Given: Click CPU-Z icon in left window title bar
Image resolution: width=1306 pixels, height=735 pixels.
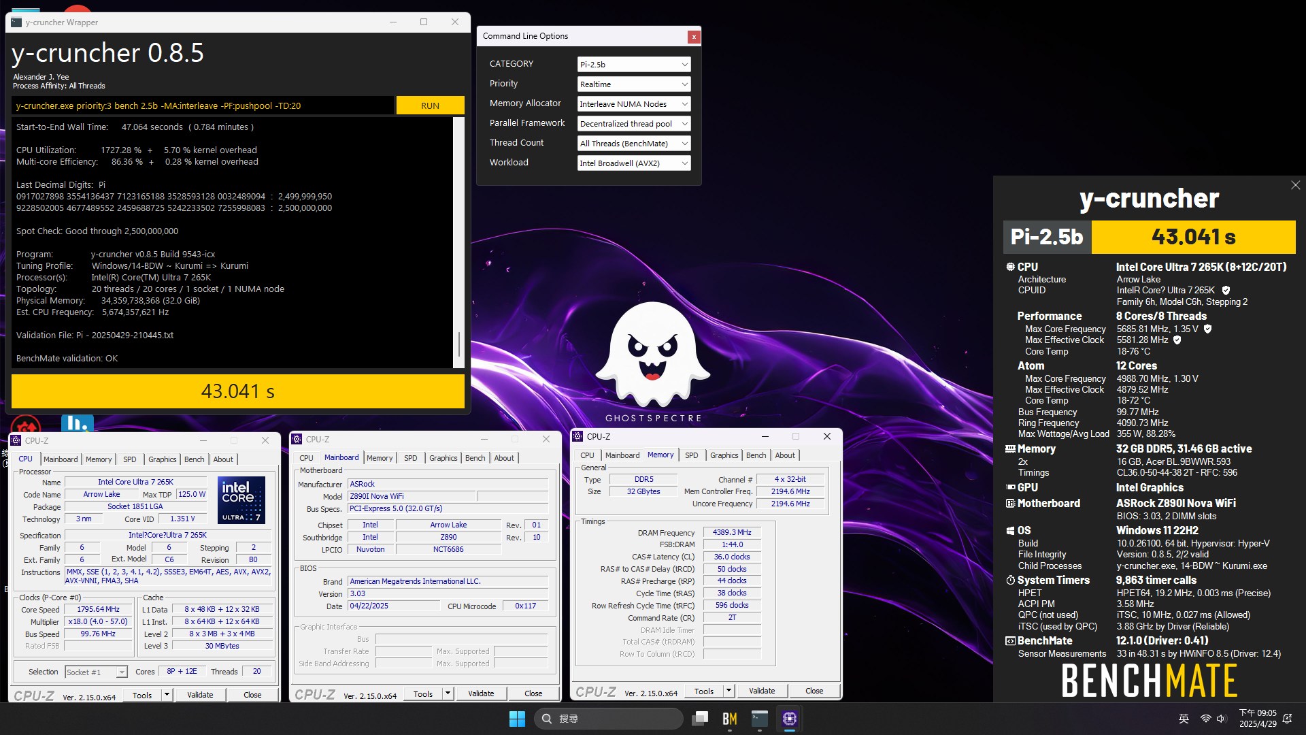Looking at the screenshot, I should (16, 440).
